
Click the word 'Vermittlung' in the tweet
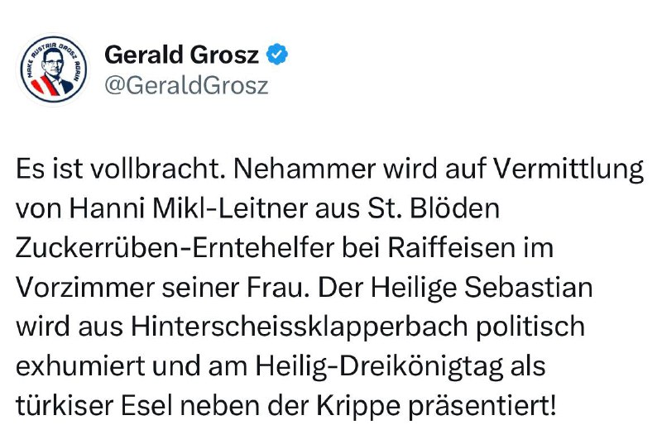click(568, 169)
